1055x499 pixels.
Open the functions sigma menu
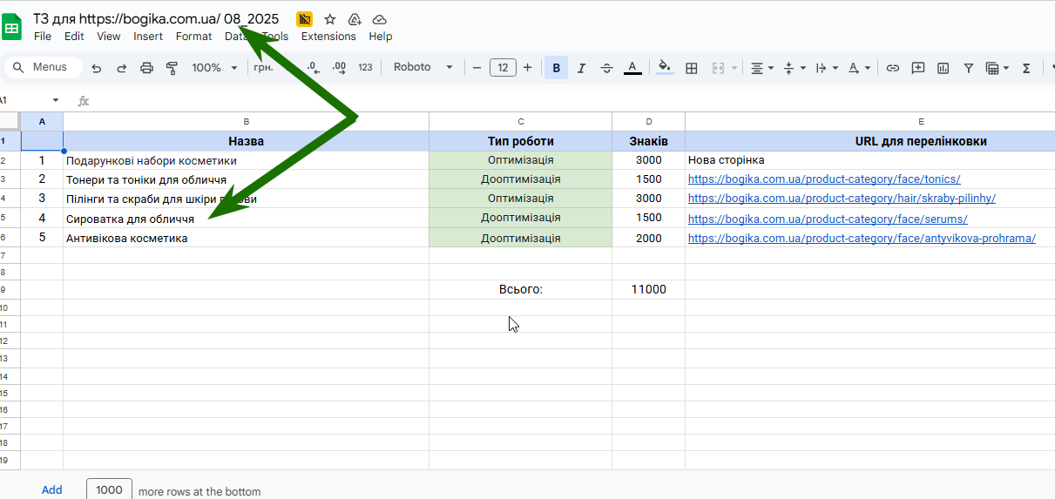(x=1026, y=68)
